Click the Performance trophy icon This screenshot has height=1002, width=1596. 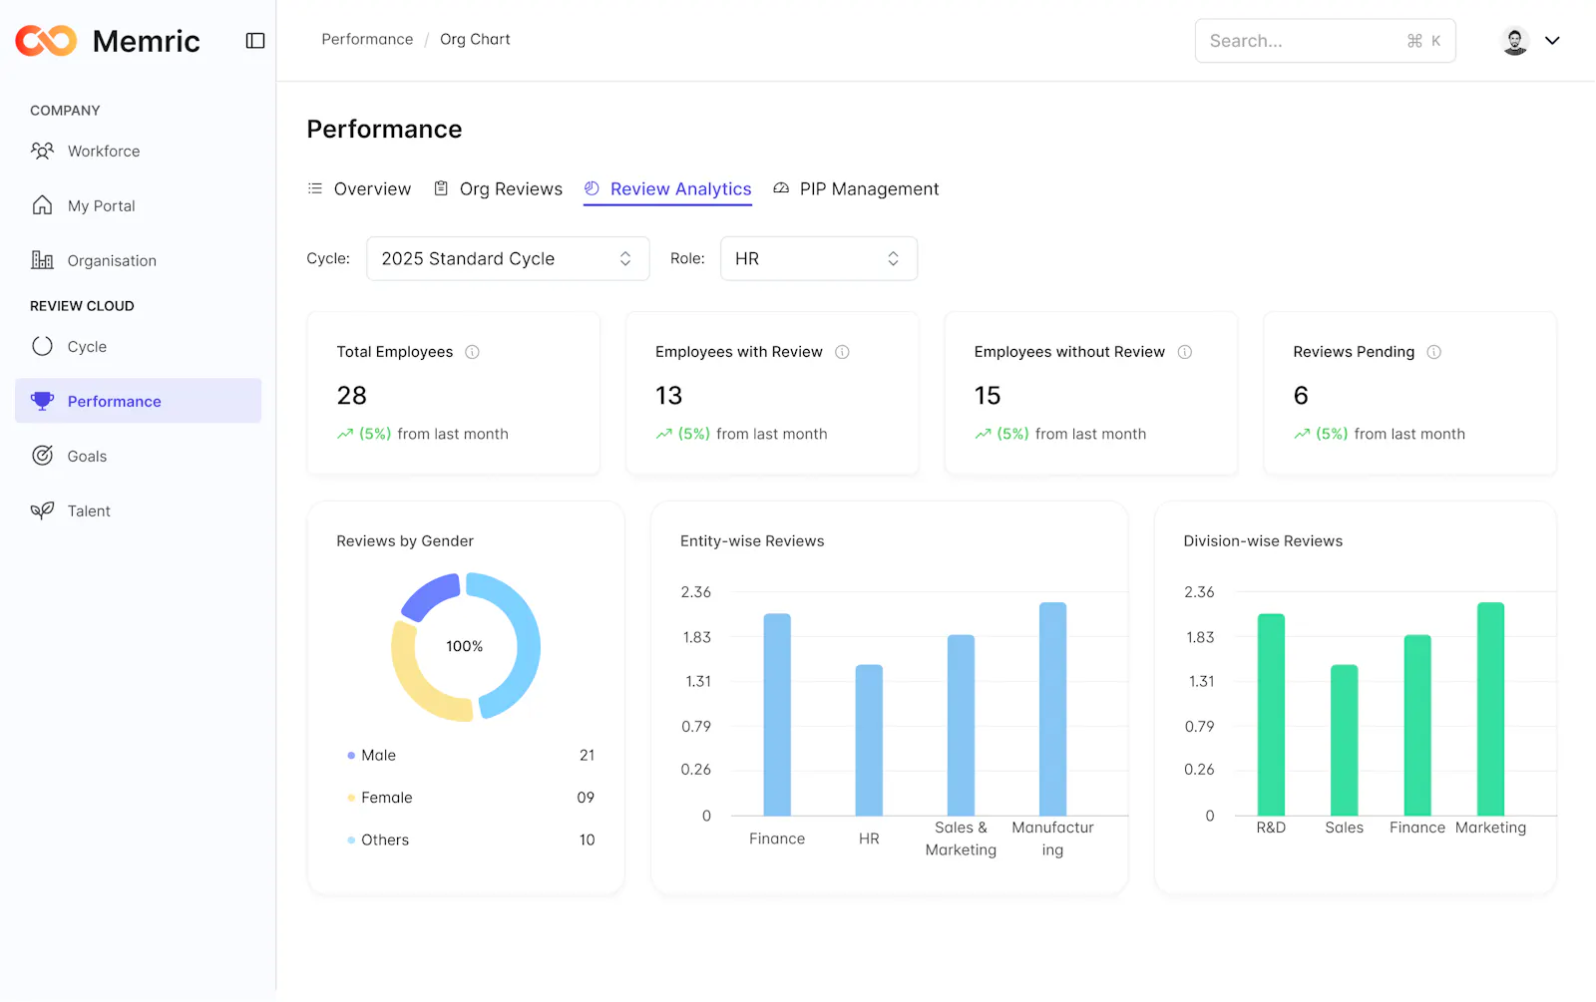pos(42,401)
